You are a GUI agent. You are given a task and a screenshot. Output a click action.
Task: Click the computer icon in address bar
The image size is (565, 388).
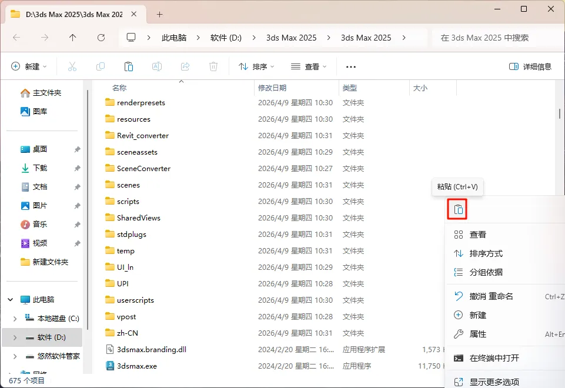(x=131, y=38)
